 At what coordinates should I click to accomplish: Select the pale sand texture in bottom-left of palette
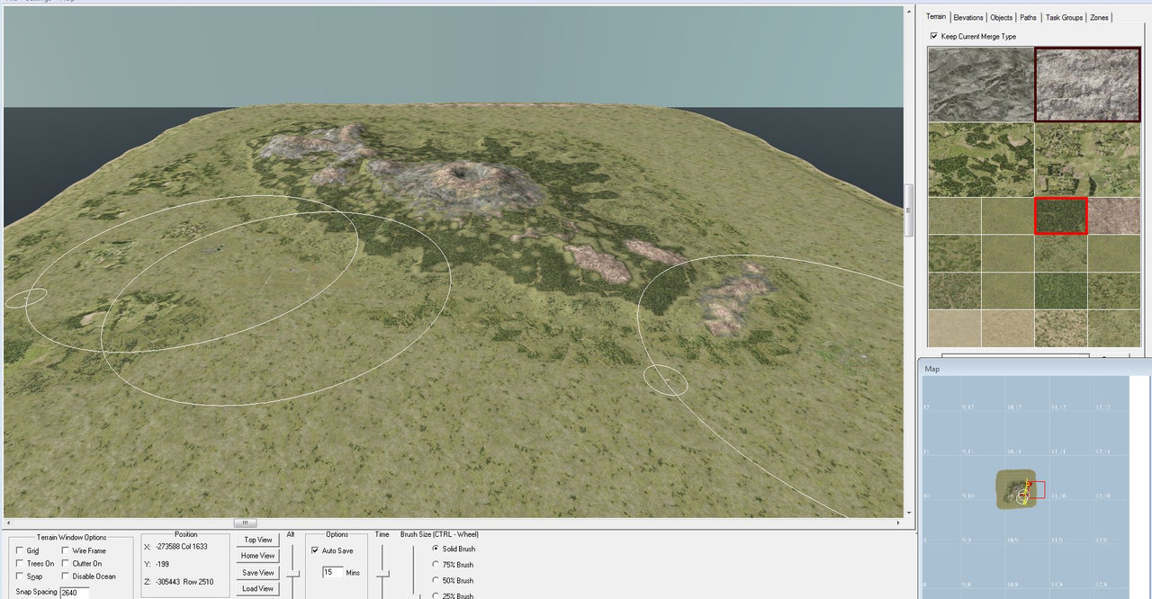point(954,328)
